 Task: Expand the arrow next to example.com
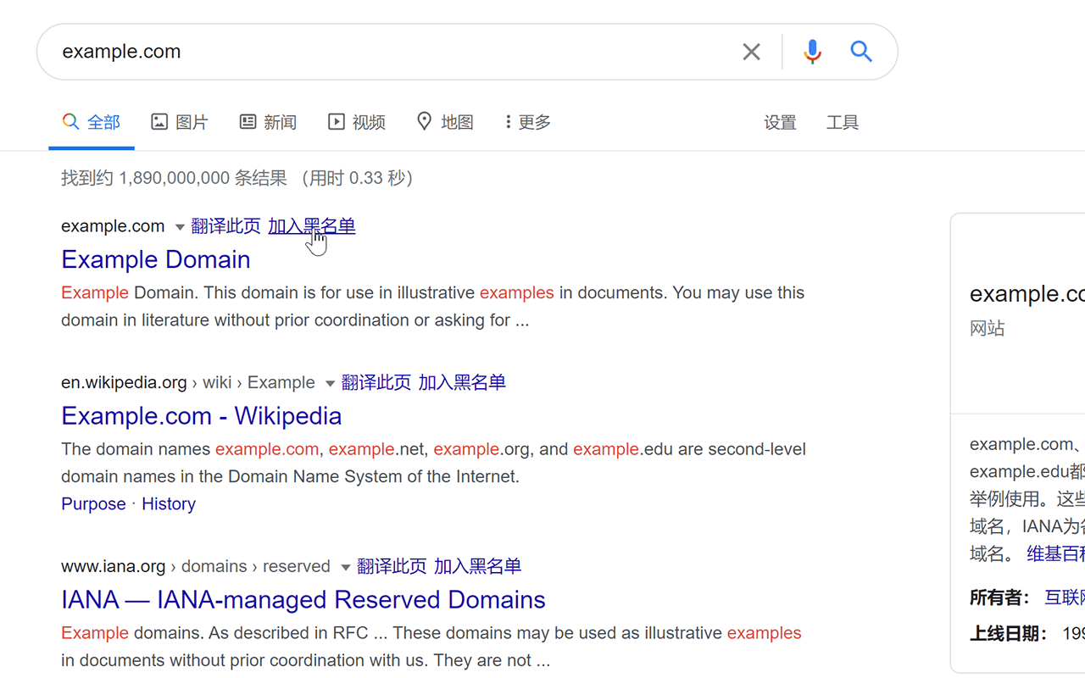(180, 227)
